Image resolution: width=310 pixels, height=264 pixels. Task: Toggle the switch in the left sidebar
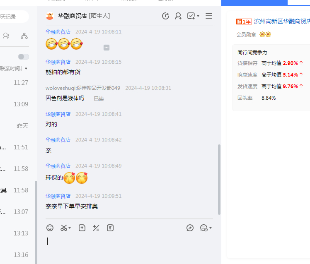[24, 57]
